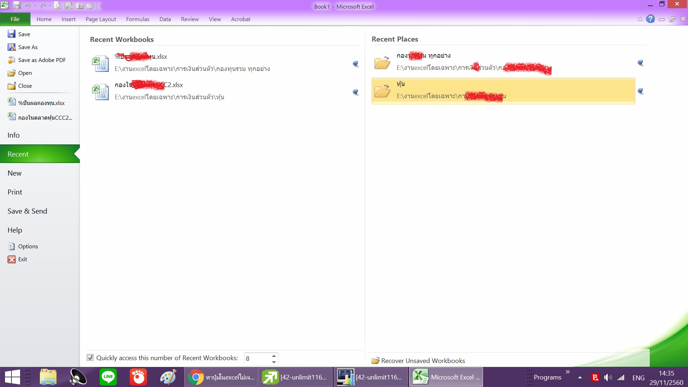Image resolution: width=688 pixels, height=387 pixels.
Task: Click Exit to quit Excel
Action: [x=18, y=259]
